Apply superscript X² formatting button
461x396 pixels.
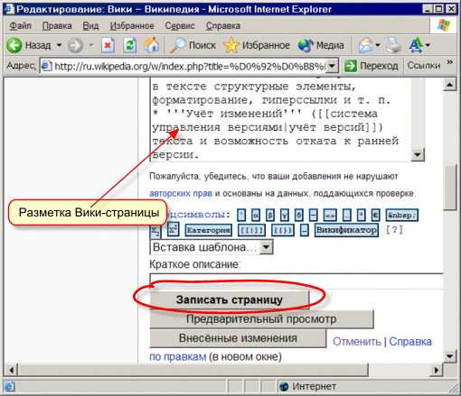pyautogui.click(x=173, y=230)
